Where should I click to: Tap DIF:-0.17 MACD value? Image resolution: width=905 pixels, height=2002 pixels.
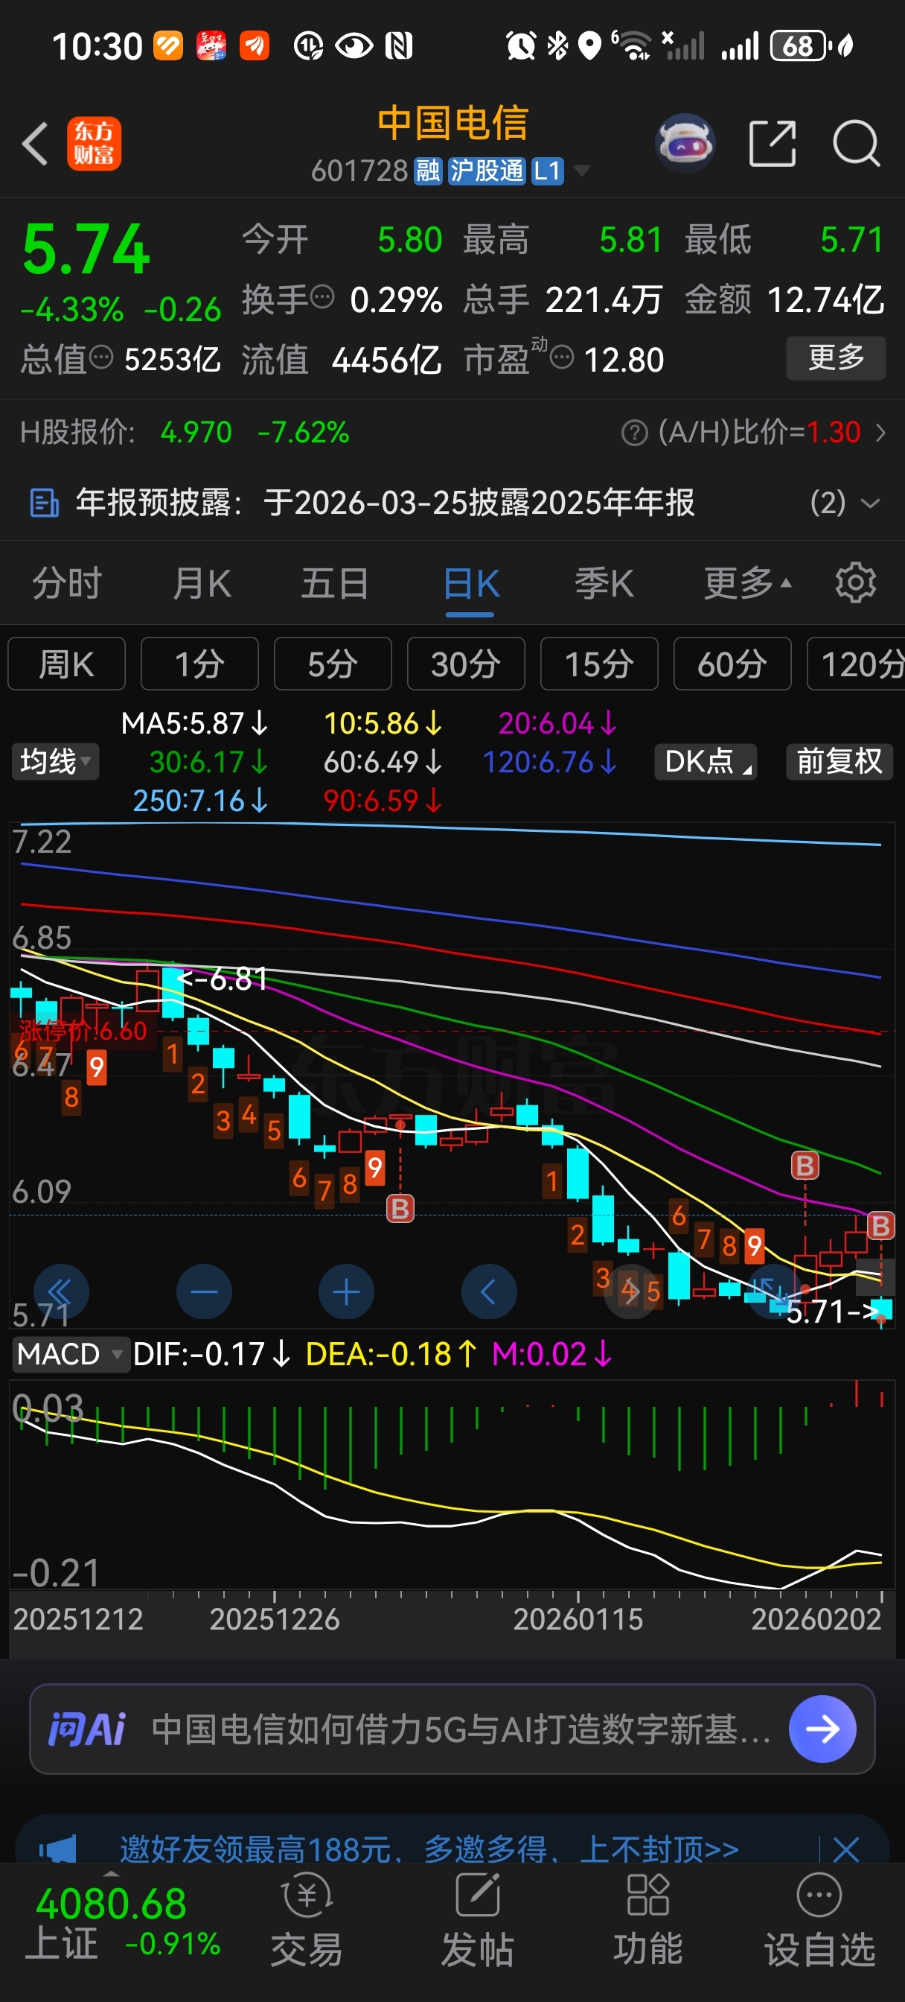pyautogui.click(x=211, y=1354)
